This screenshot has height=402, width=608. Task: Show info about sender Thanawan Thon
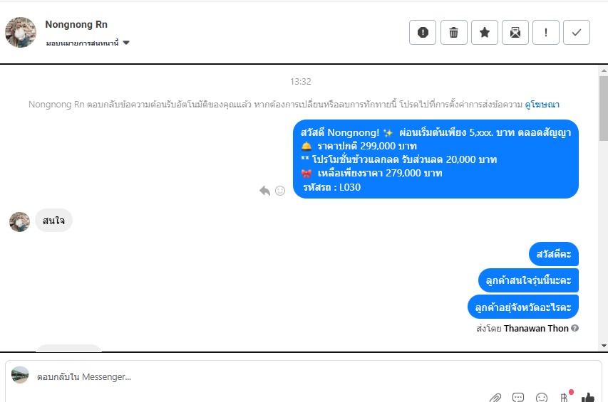(x=575, y=328)
